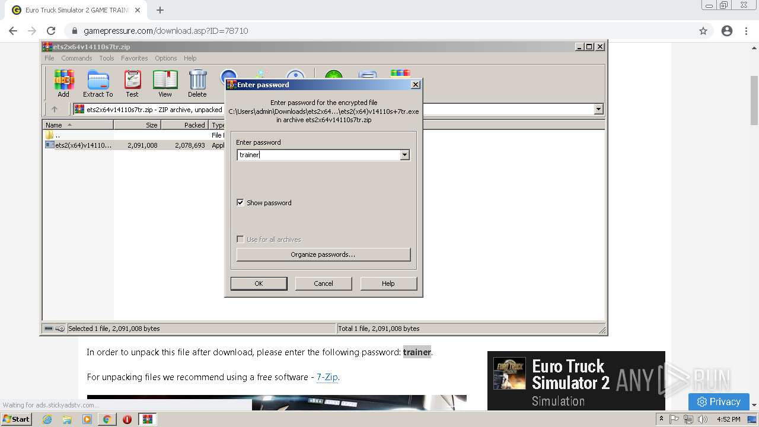This screenshot has height=427, width=759.
Task: Open a new browser tab with plus
Action: pyautogui.click(x=160, y=10)
